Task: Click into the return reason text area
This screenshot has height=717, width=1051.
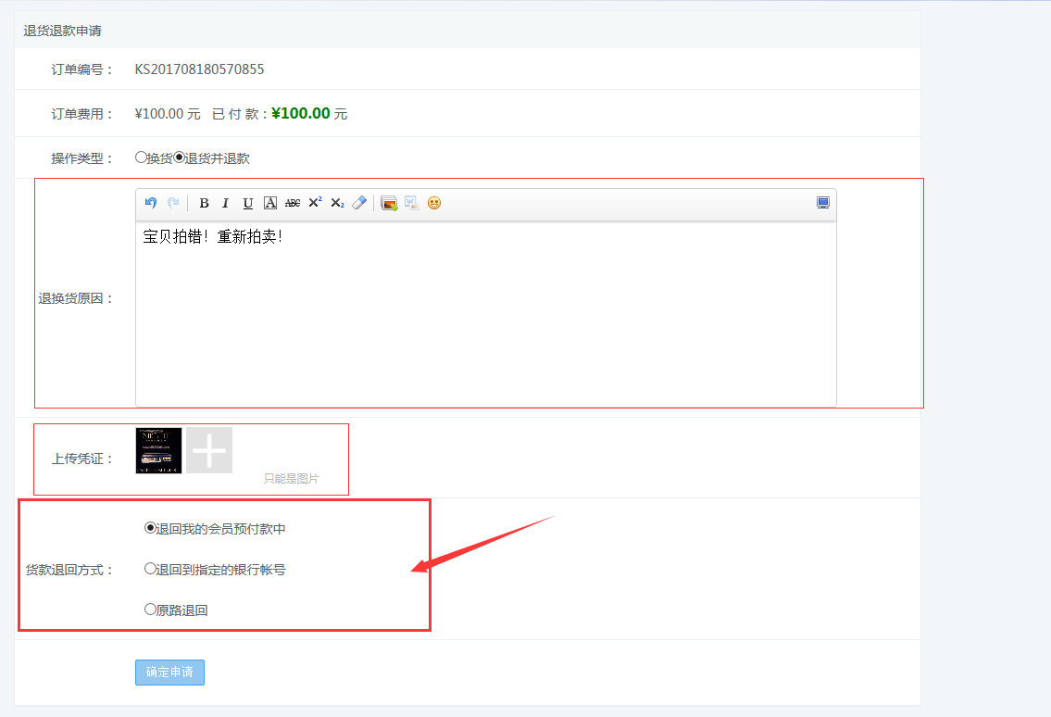Action: coord(486,314)
